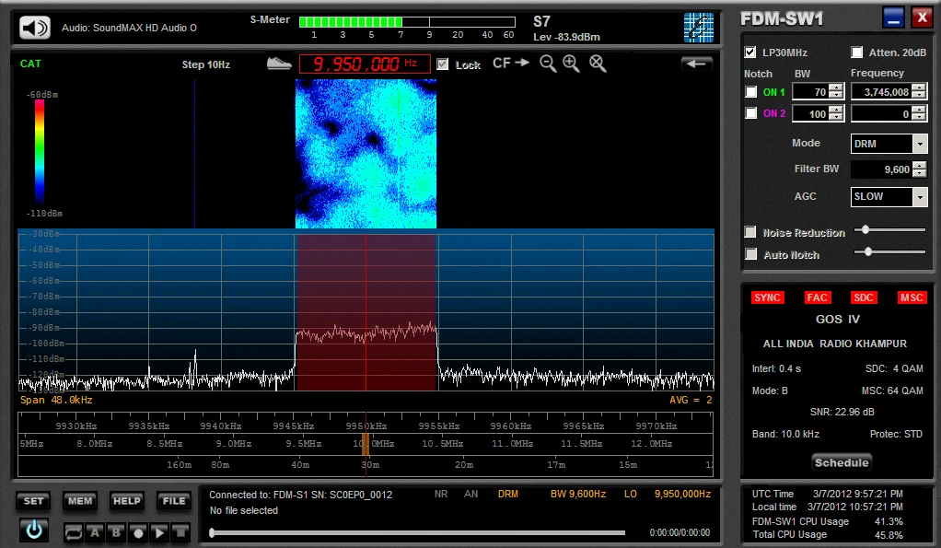Click the Schedule button
941x548 pixels.
[842, 462]
